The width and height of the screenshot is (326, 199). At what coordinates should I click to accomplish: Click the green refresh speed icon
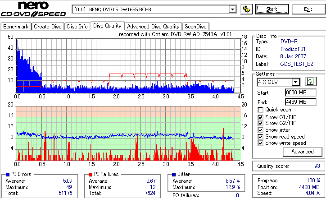point(310,81)
